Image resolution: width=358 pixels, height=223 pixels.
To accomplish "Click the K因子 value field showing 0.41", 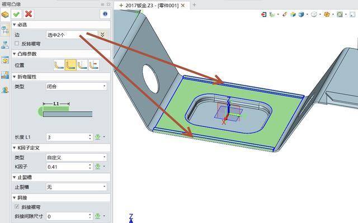I will [67, 167].
